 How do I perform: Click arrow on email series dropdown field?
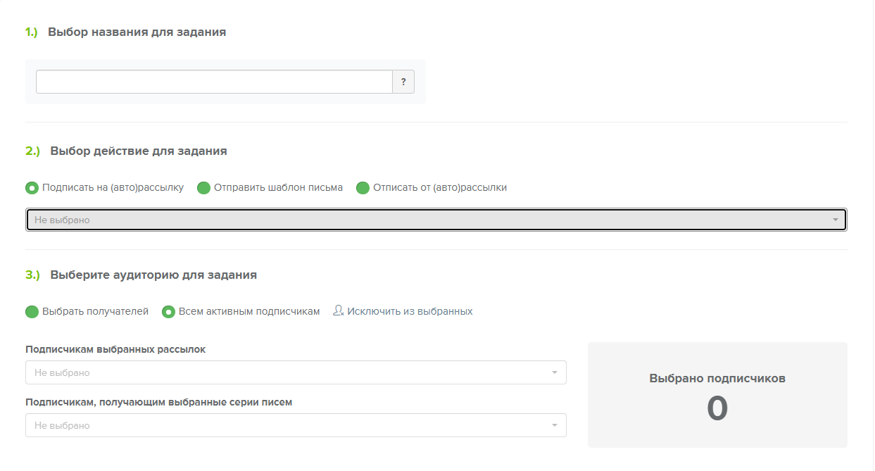[x=554, y=425]
